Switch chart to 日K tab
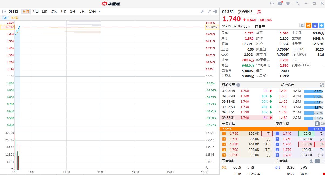The height and width of the screenshot is (175, 325). click(x=45, y=12)
